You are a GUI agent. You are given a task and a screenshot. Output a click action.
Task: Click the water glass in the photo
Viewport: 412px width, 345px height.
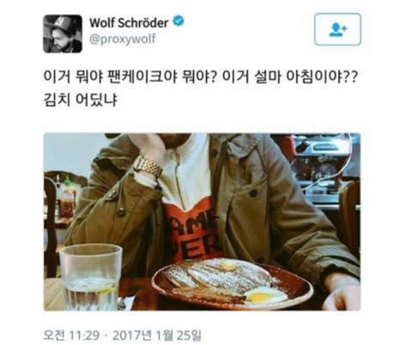point(91,277)
